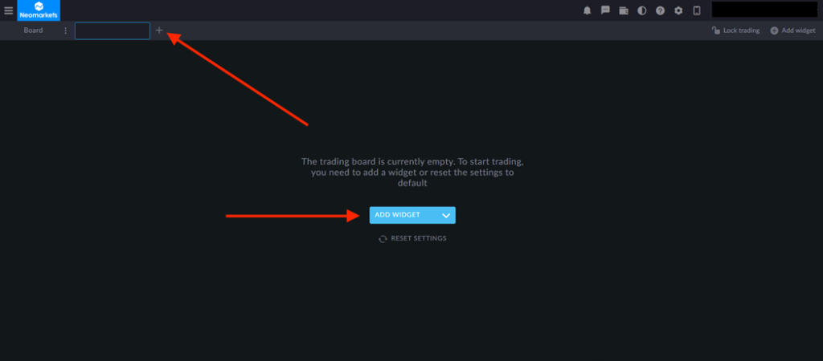Screen dimensions: 823x361
Task: Open the hamburger main menu
Action: click(9, 10)
